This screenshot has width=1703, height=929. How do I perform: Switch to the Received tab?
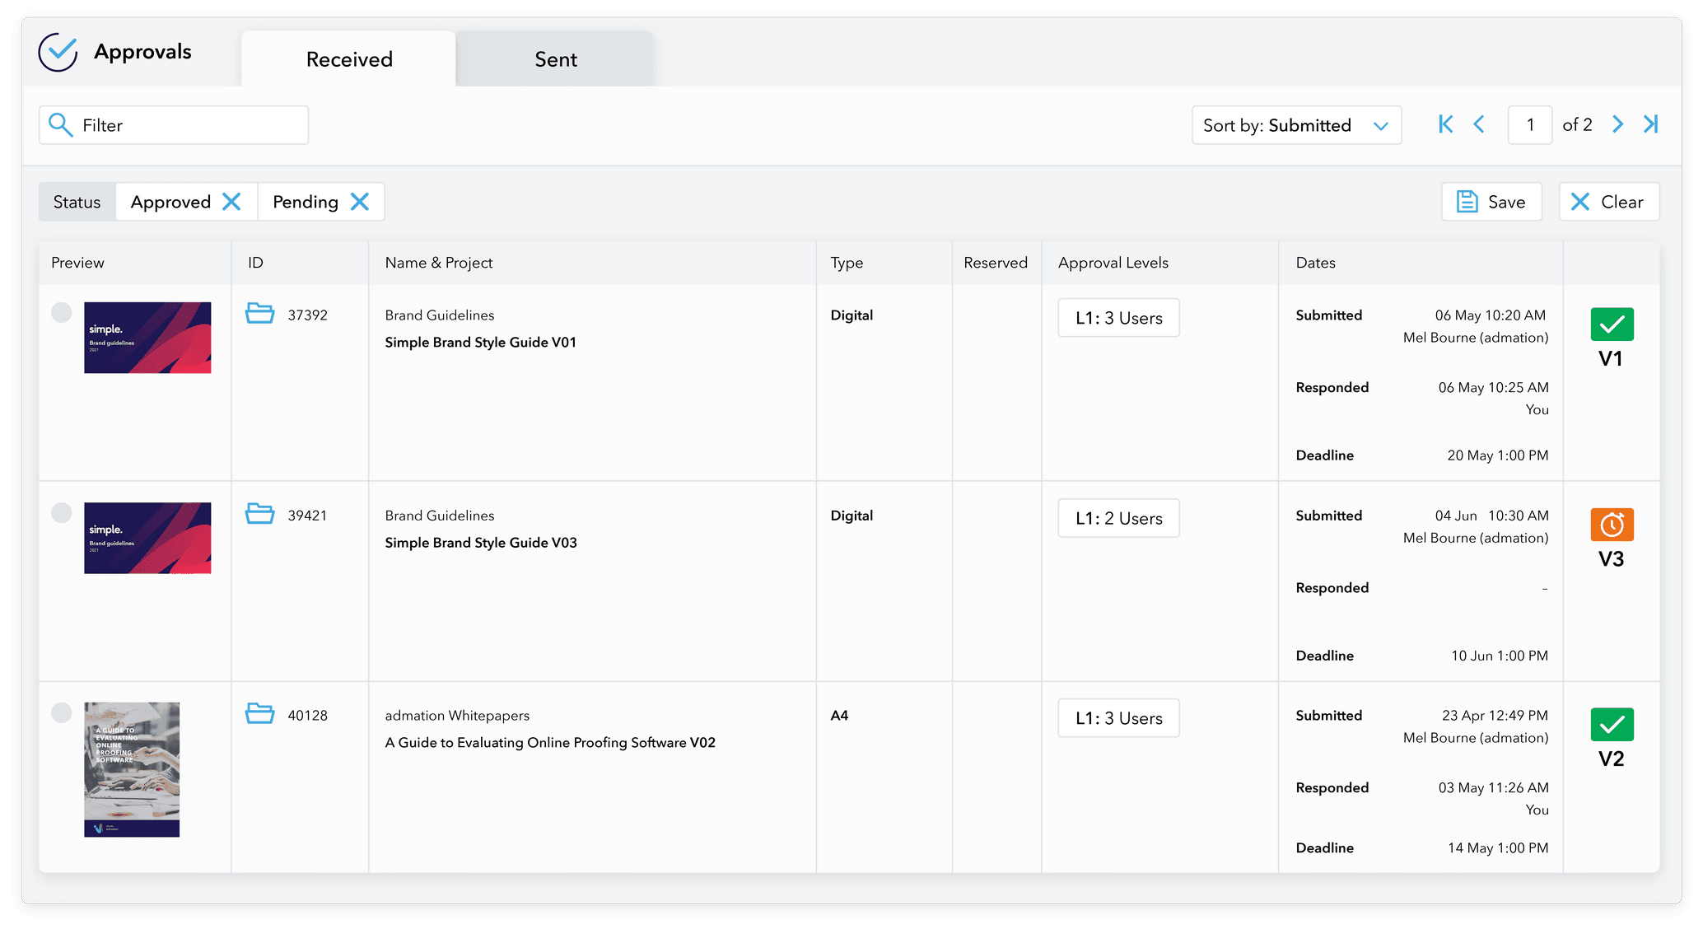(x=348, y=58)
